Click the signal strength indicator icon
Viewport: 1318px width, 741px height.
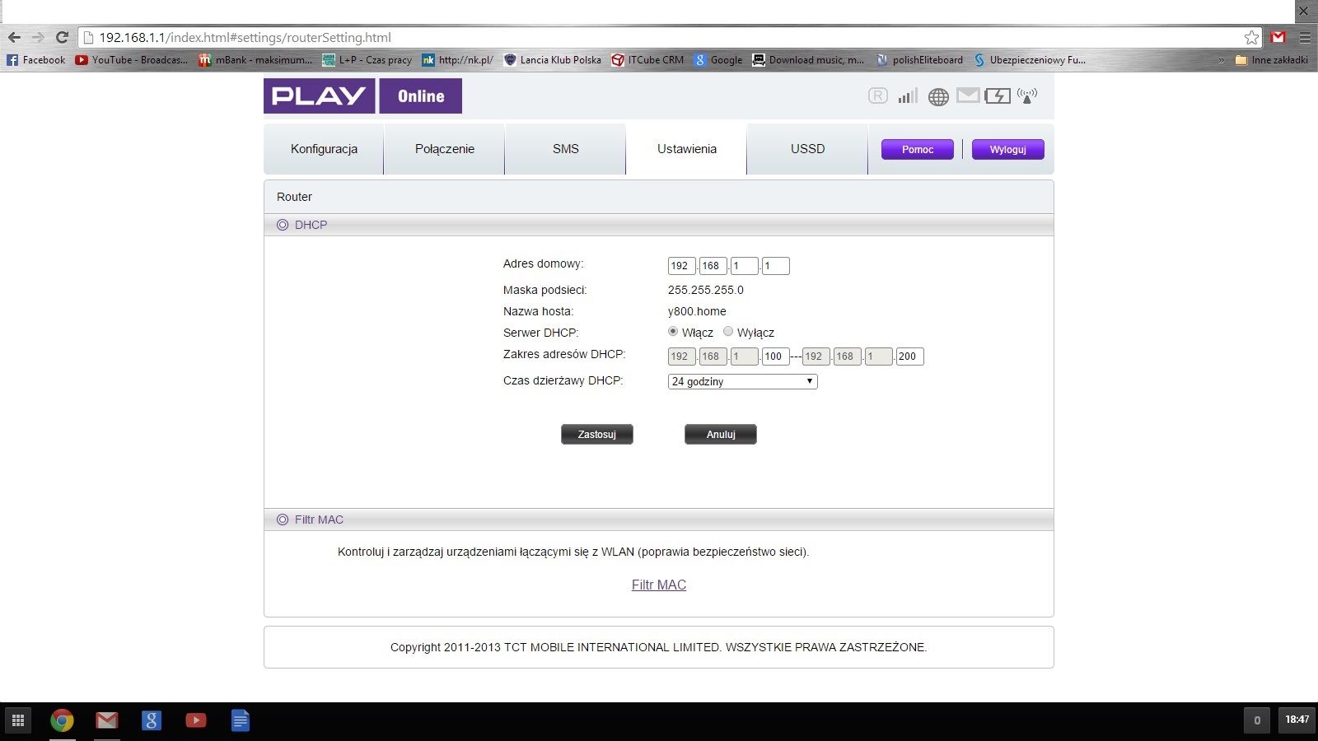pos(906,96)
